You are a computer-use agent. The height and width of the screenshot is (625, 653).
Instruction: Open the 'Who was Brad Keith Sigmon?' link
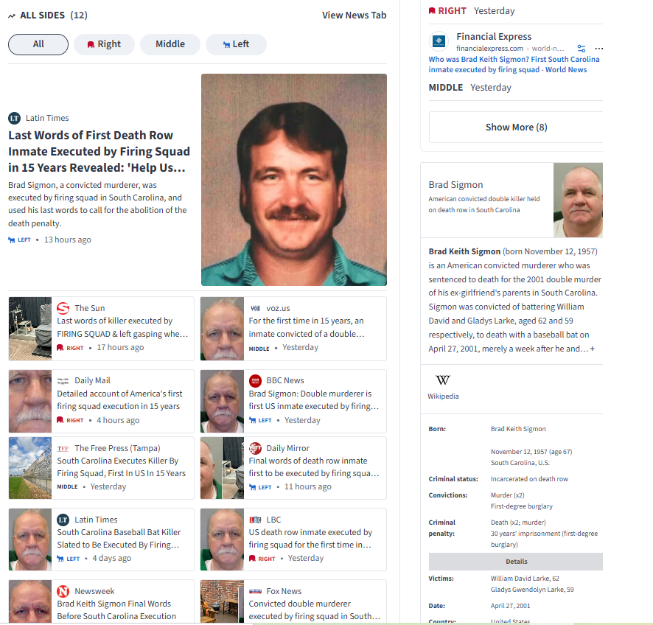514,65
